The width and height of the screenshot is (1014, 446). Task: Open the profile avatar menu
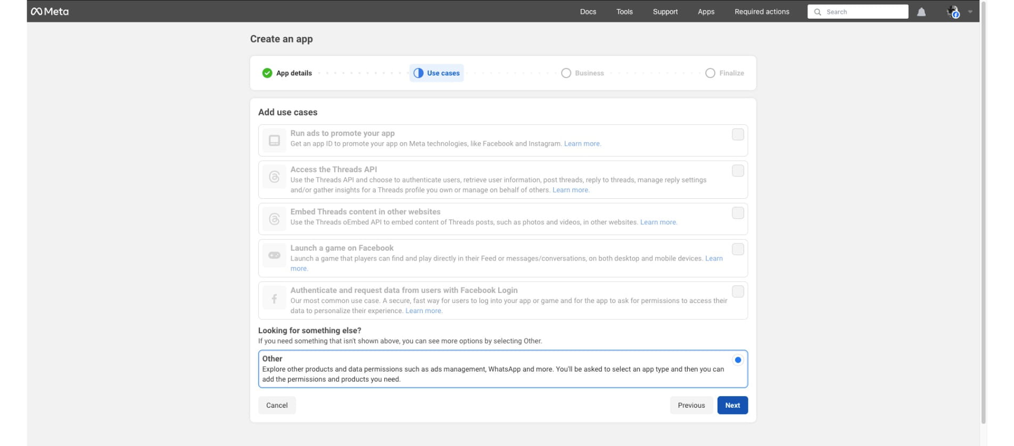pos(953,12)
